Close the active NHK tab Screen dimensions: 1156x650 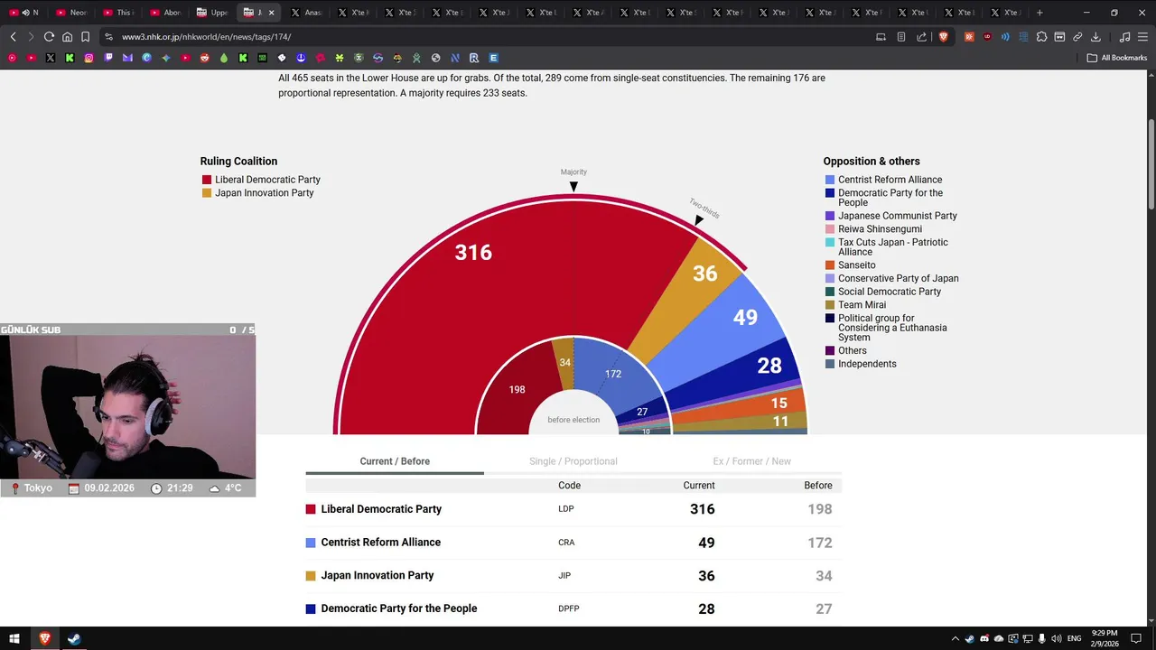271,13
